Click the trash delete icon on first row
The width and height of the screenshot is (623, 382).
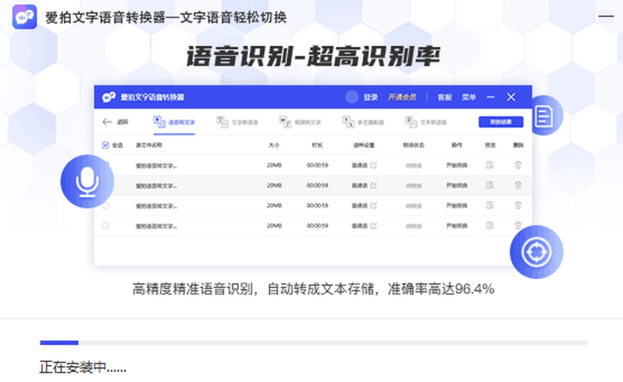coord(517,165)
